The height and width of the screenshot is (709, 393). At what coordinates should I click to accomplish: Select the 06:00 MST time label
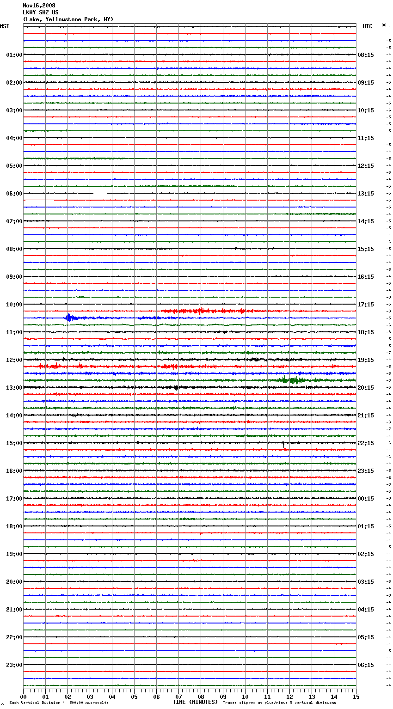(14, 194)
